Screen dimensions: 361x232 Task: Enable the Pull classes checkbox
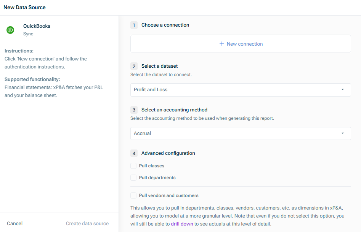click(133, 166)
